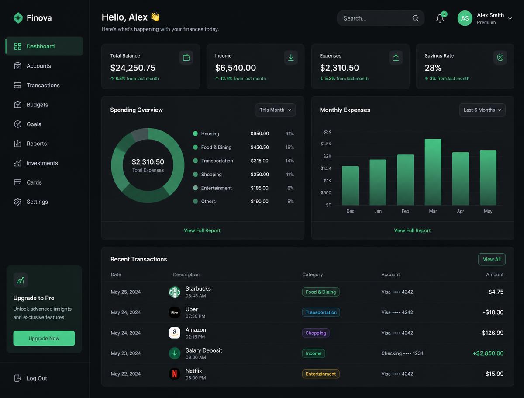Click the green Income category tag
Viewport: 524px width, 398px height.
coord(314,353)
